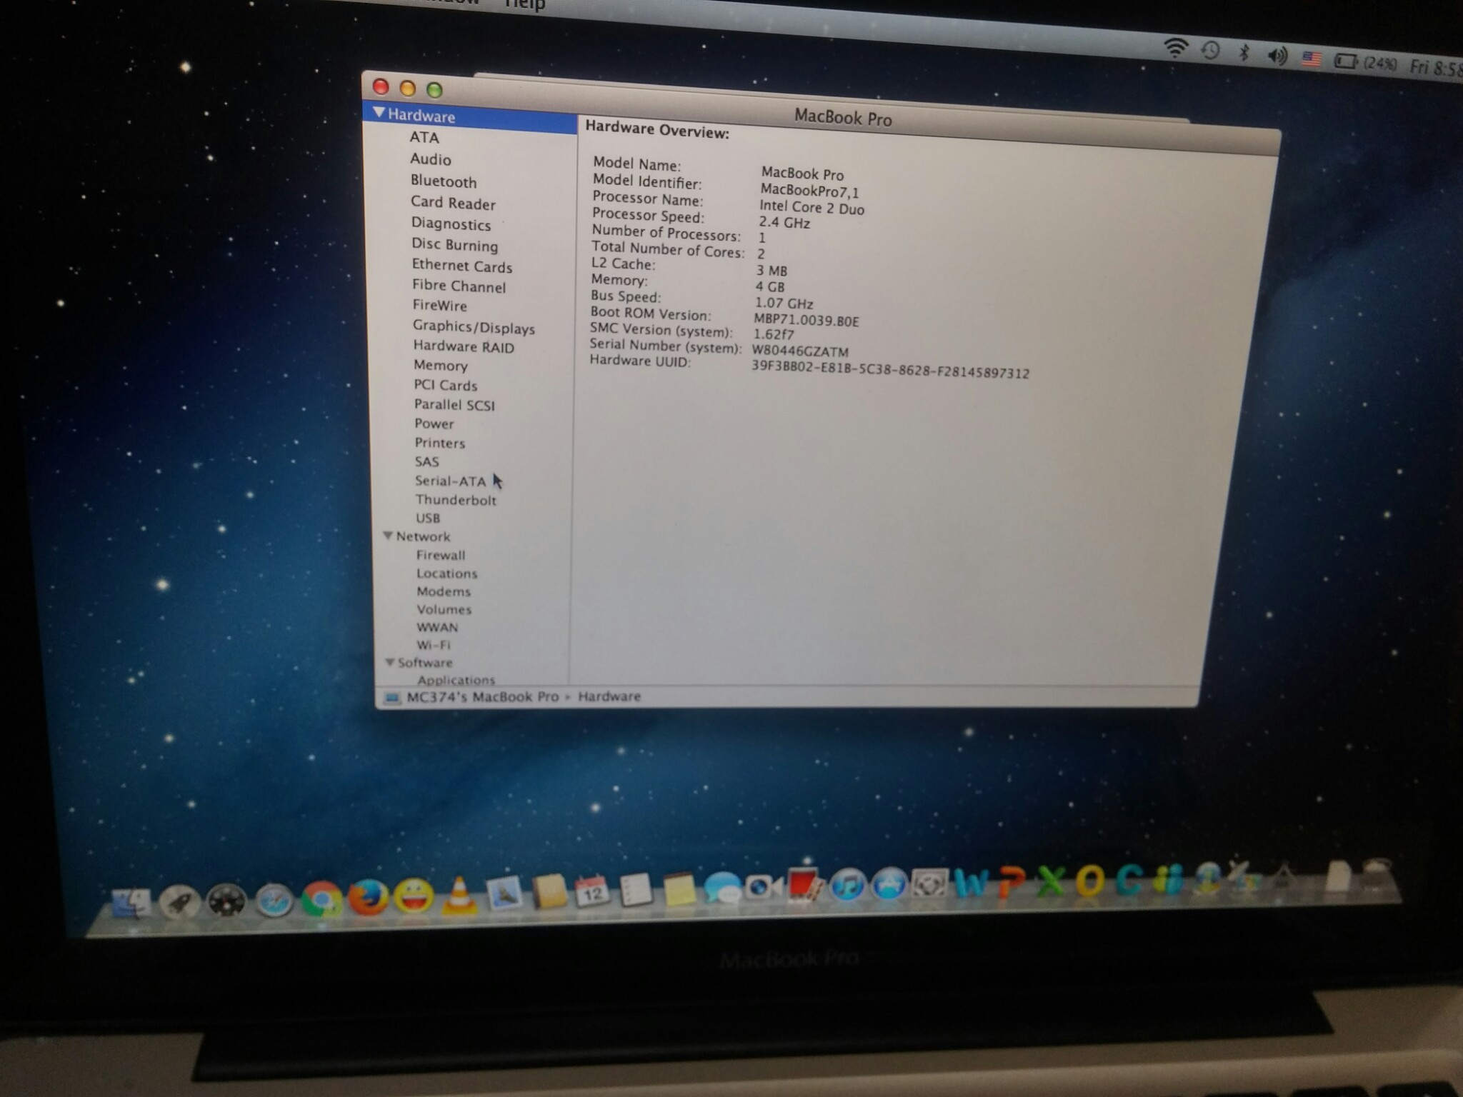Click the serial number value W80446GZATM

click(800, 351)
